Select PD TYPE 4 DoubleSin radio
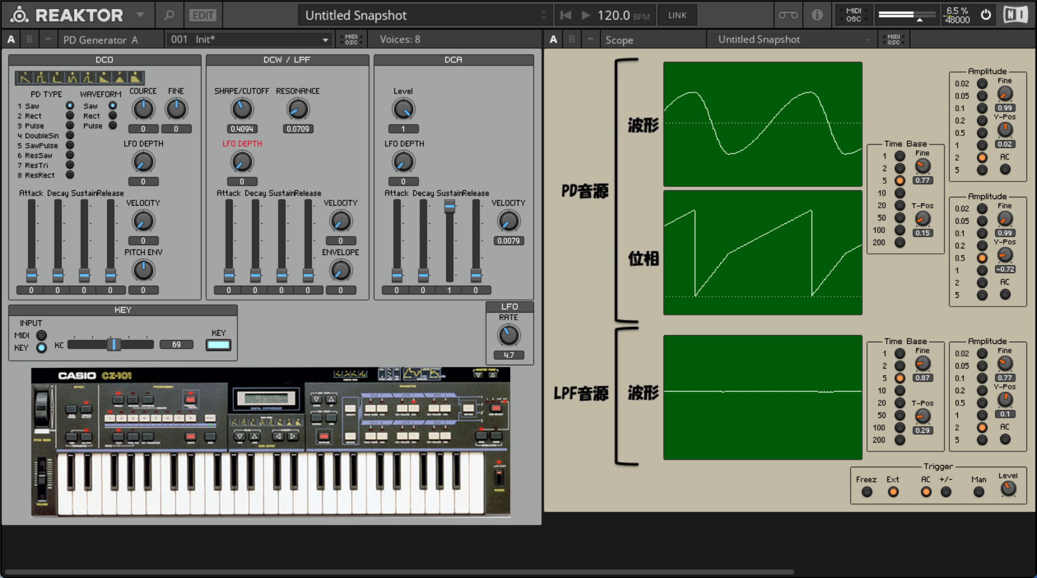The image size is (1037, 578). click(70, 135)
